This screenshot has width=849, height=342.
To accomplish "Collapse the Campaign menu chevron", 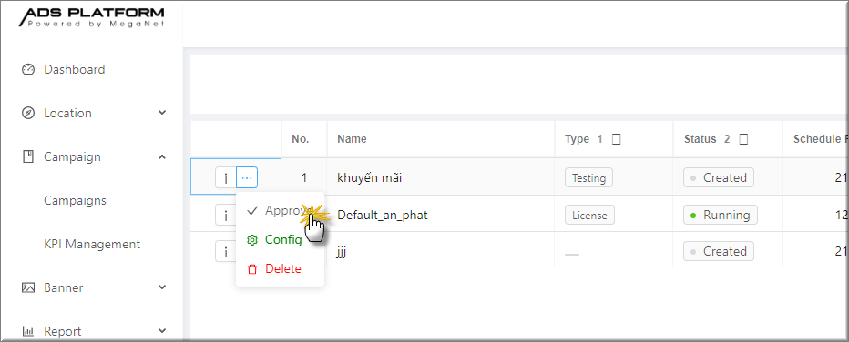I will click(162, 156).
